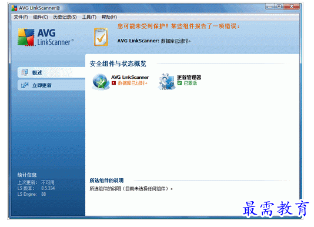Select the 概述 sidebar button
The width and height of the screenshot is (314, 227).
coord(52,72)
